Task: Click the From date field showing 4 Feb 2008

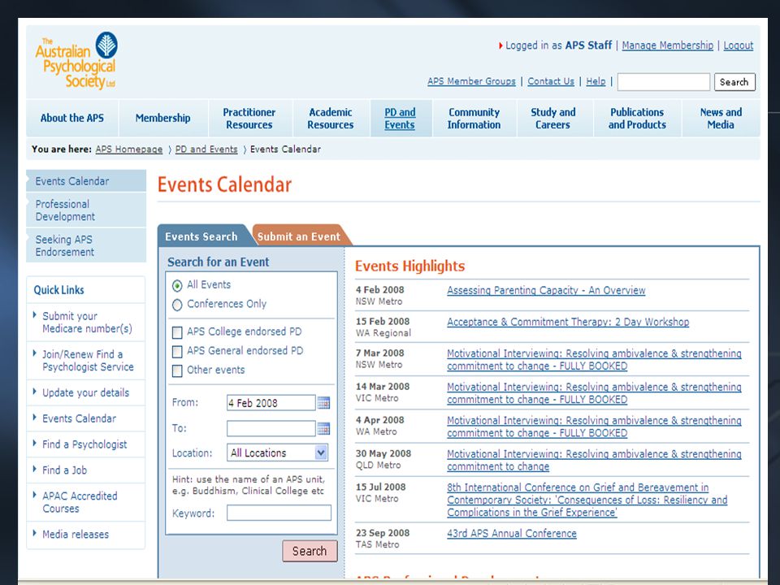Action: [271, 403]
